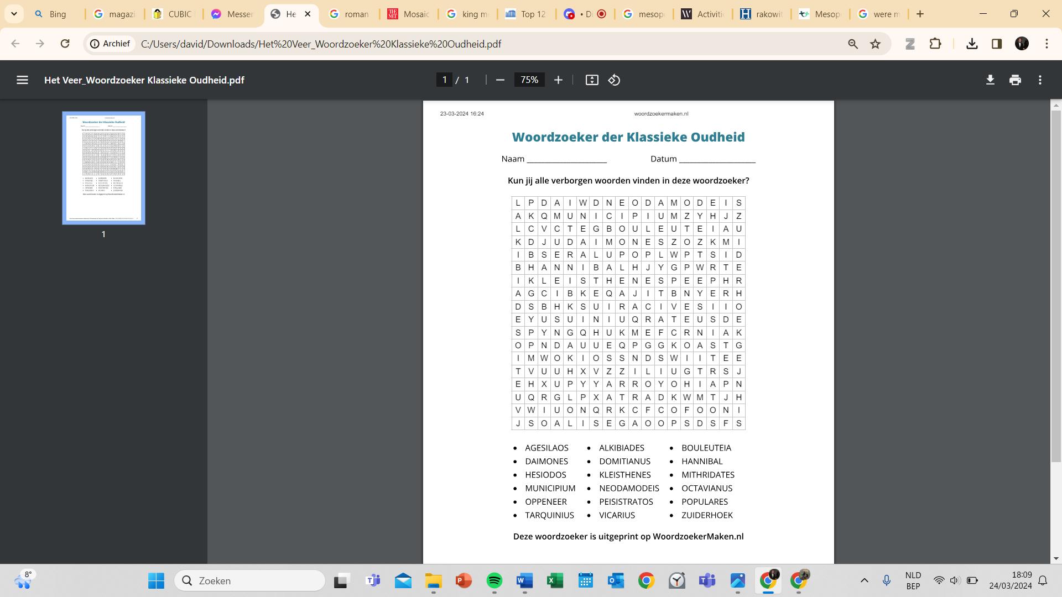This screenshot has height=597, width=1062.
Task: Open PDF viewer more actions menu
Action: coord(1040,80)
